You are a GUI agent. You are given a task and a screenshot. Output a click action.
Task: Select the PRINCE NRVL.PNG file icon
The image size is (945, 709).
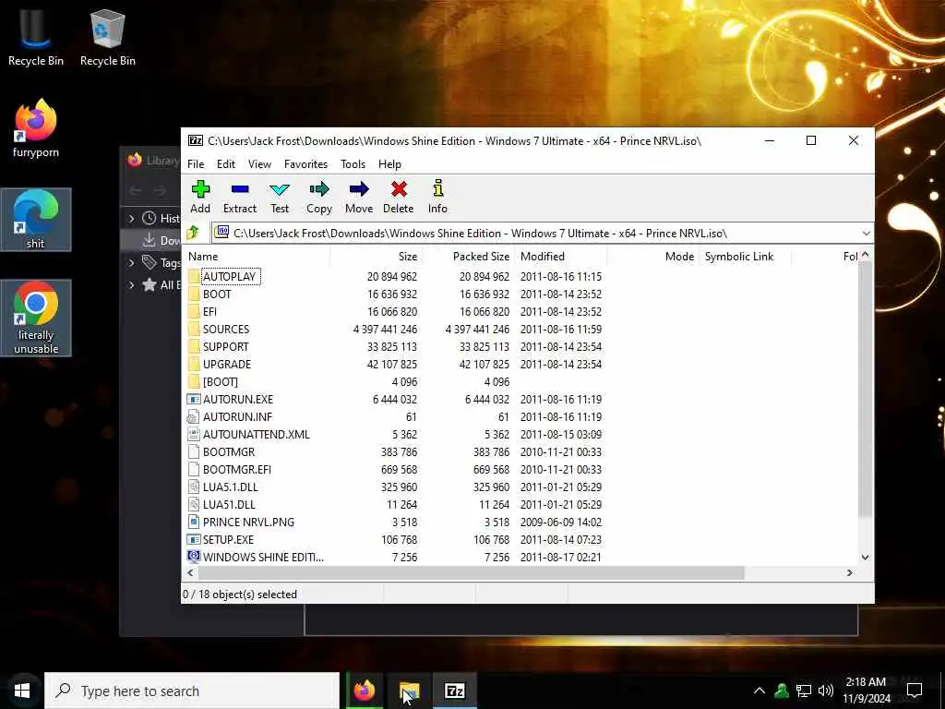(x=194, y=523)
